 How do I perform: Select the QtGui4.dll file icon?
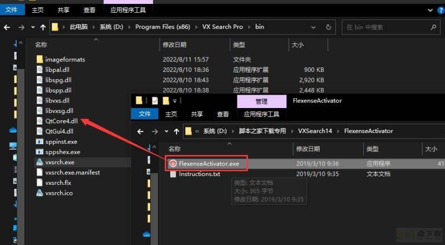pos(39,131)
